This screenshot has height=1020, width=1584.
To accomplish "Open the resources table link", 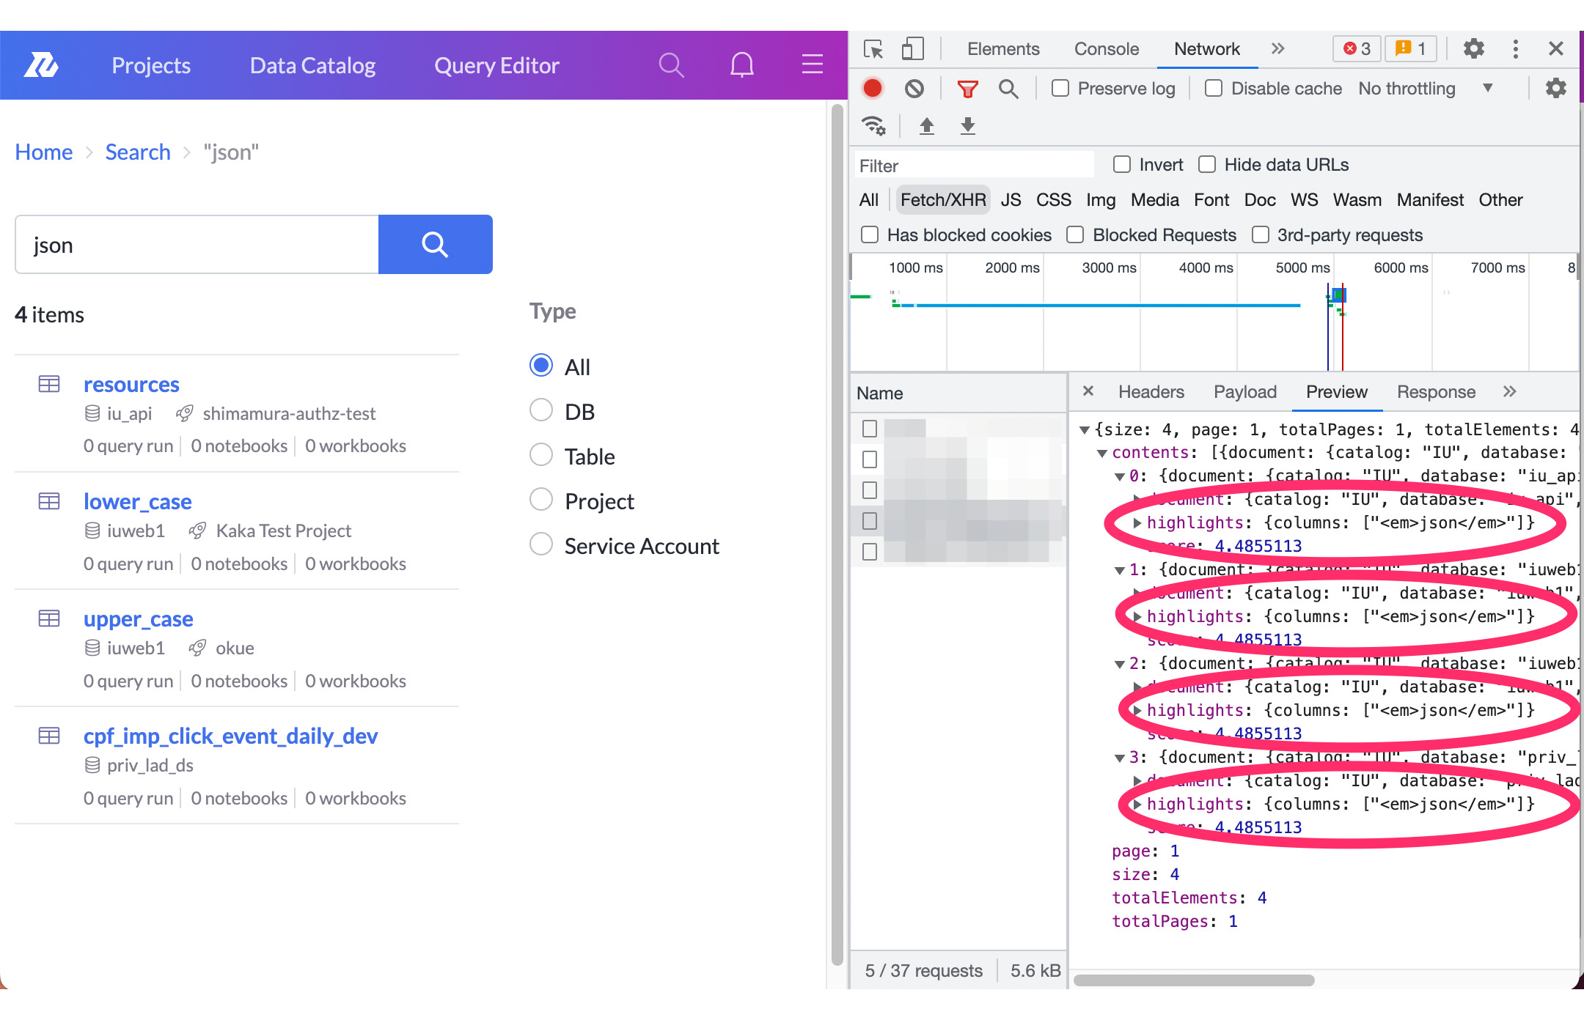I will (131, 384).
